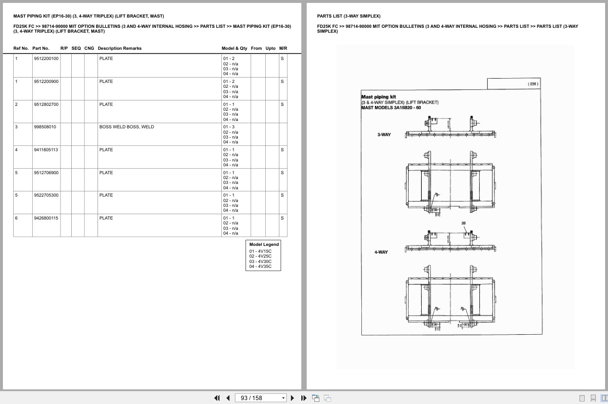Image resolution: width=608 pixels, height=404 pixels.
Task: Click the MAST MODELS 3A15B20 - 60 text
Action: [x=391, y=108]
